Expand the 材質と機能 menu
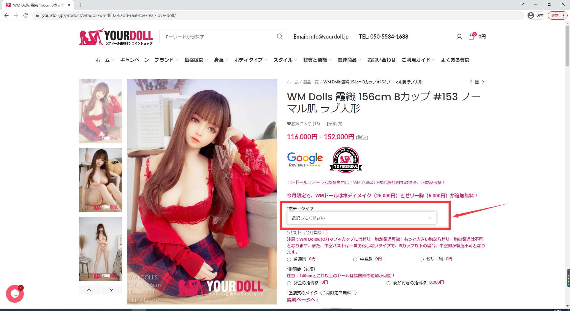 pyautogui.click(x=317, y=60)
